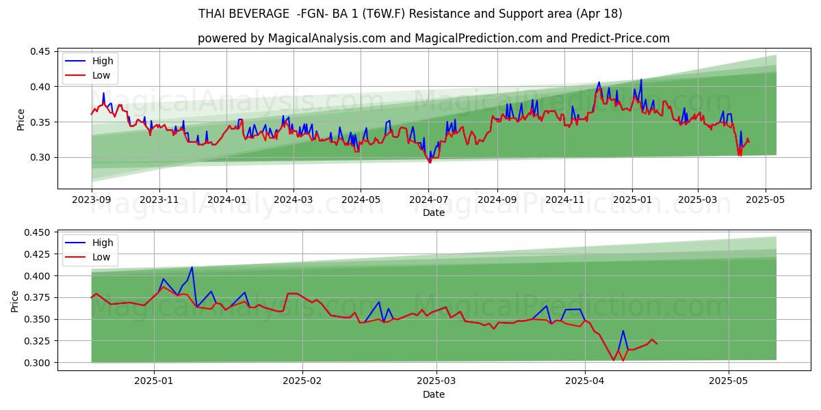Click the 2025-03 tick label in upper chart
The width and height of the screenshot is (821, 410).
(x=698, y=200)
